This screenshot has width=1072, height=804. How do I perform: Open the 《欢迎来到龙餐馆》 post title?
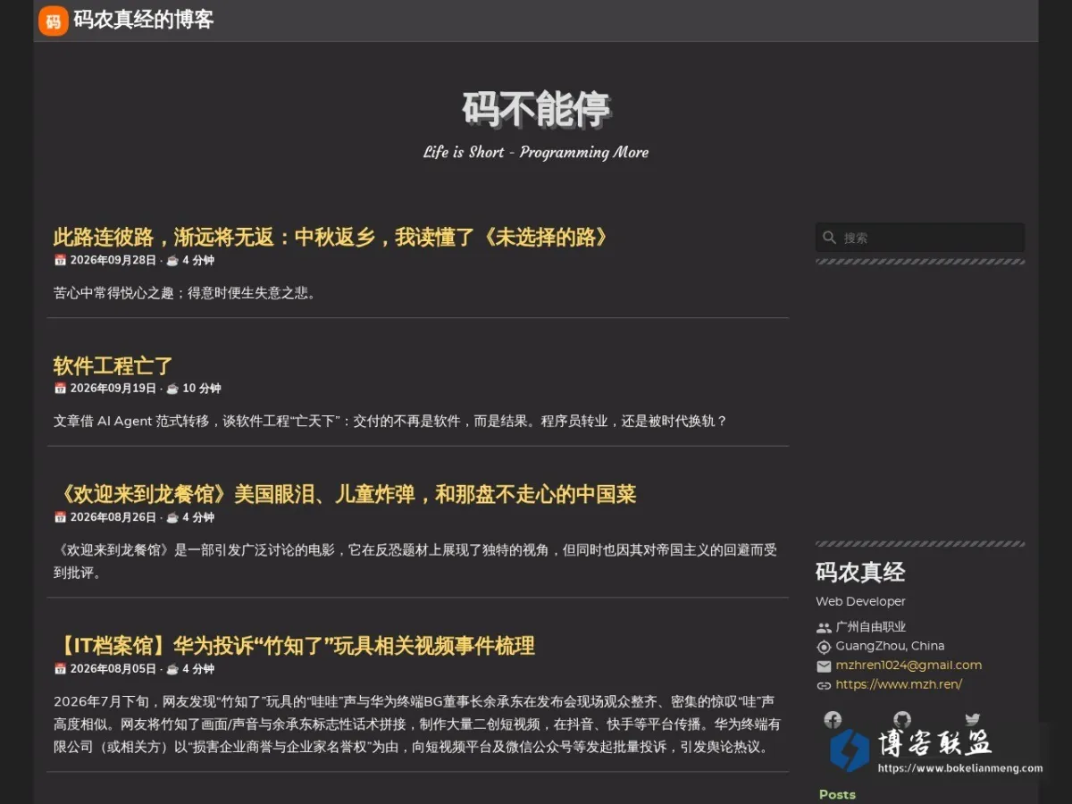point(345,495)
